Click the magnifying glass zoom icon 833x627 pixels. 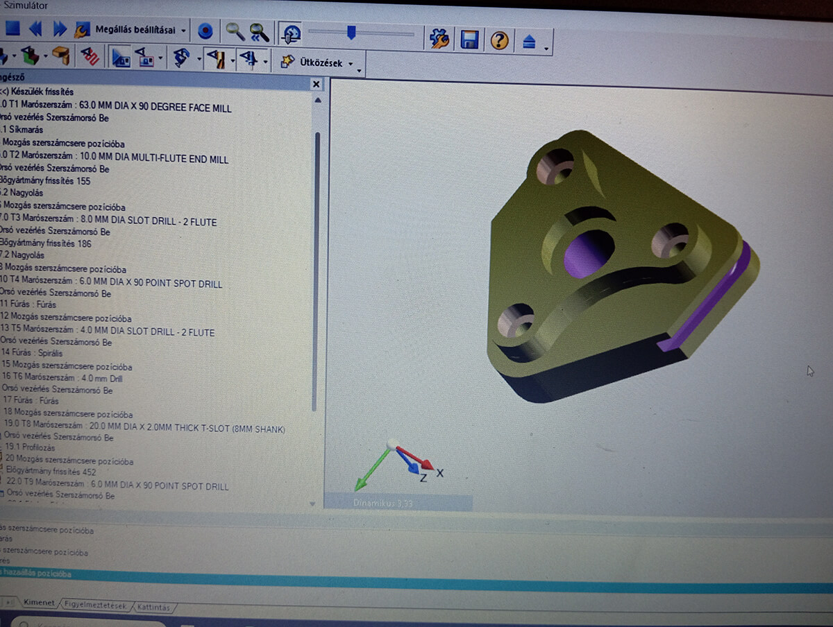point(235,32)
